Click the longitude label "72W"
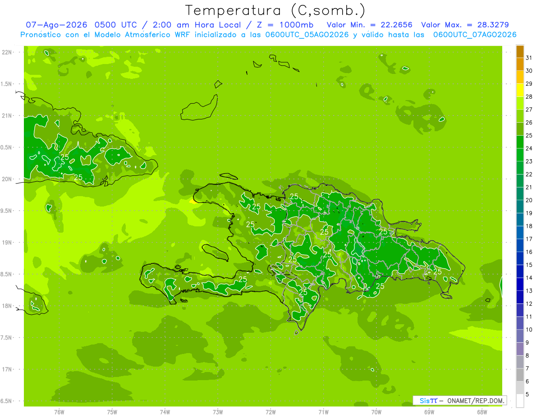Viewport: 541px width, 418px height. 270,412
